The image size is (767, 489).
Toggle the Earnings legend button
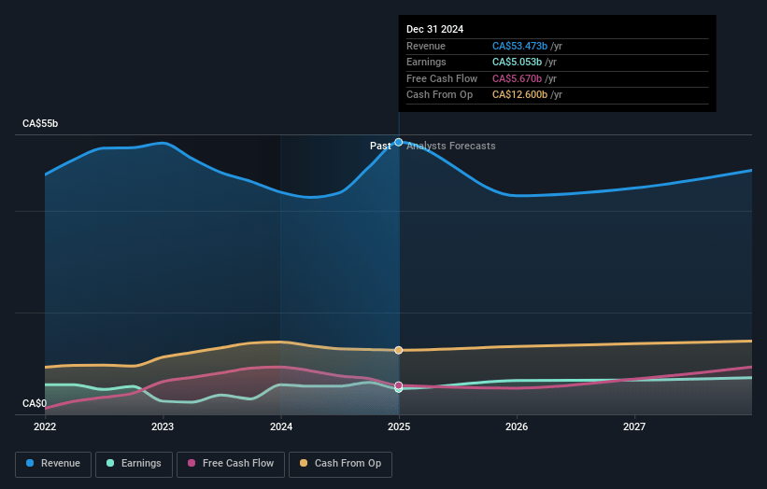(134, 464)
